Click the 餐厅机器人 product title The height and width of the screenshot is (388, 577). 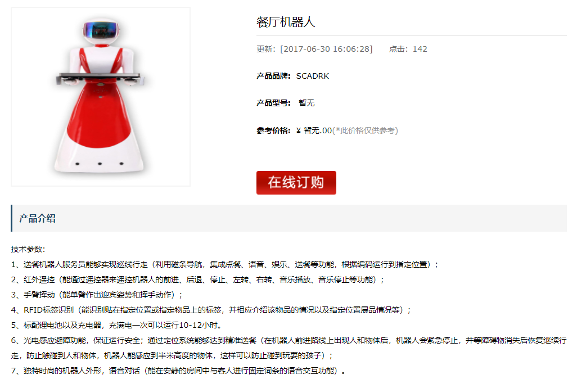point(286,22)
